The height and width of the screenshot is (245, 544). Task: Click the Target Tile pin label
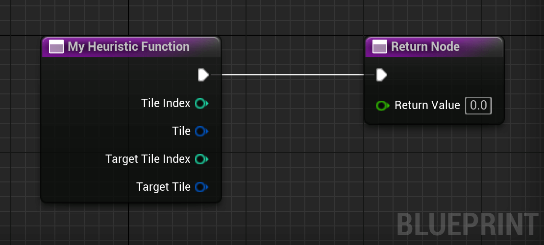click(x=163, y=187)
